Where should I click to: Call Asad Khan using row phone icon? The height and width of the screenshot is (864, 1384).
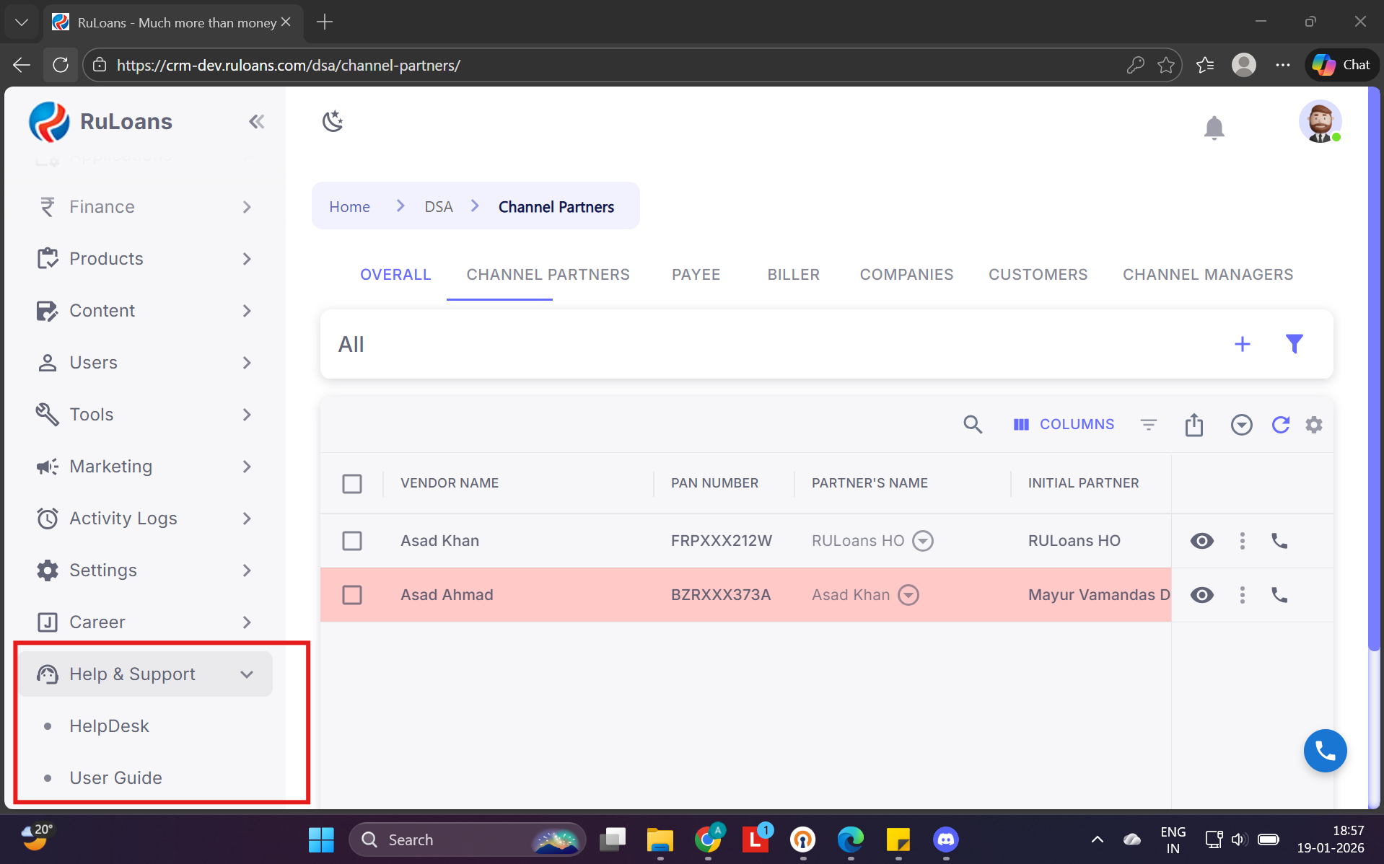pos(1279,541)
